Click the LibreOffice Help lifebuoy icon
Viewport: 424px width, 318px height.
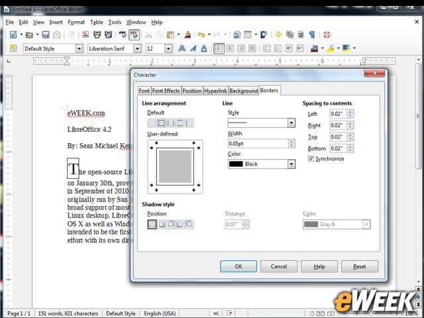[327, 34]
